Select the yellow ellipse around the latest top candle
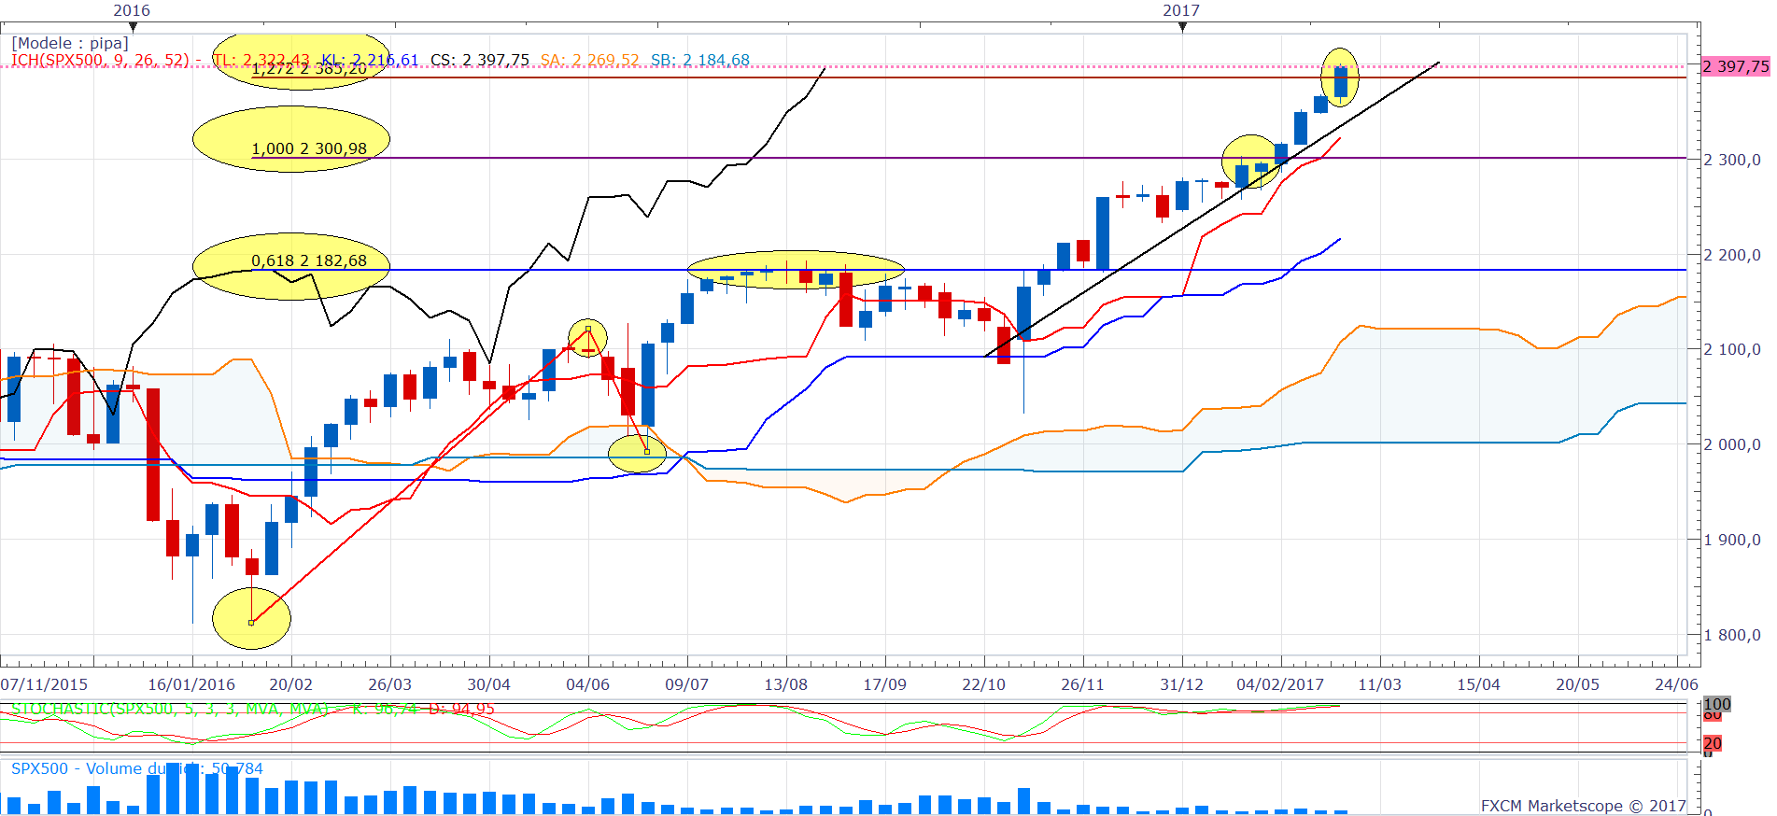Viewport: 1777px width, 816px height. (x=1340, y=77)
